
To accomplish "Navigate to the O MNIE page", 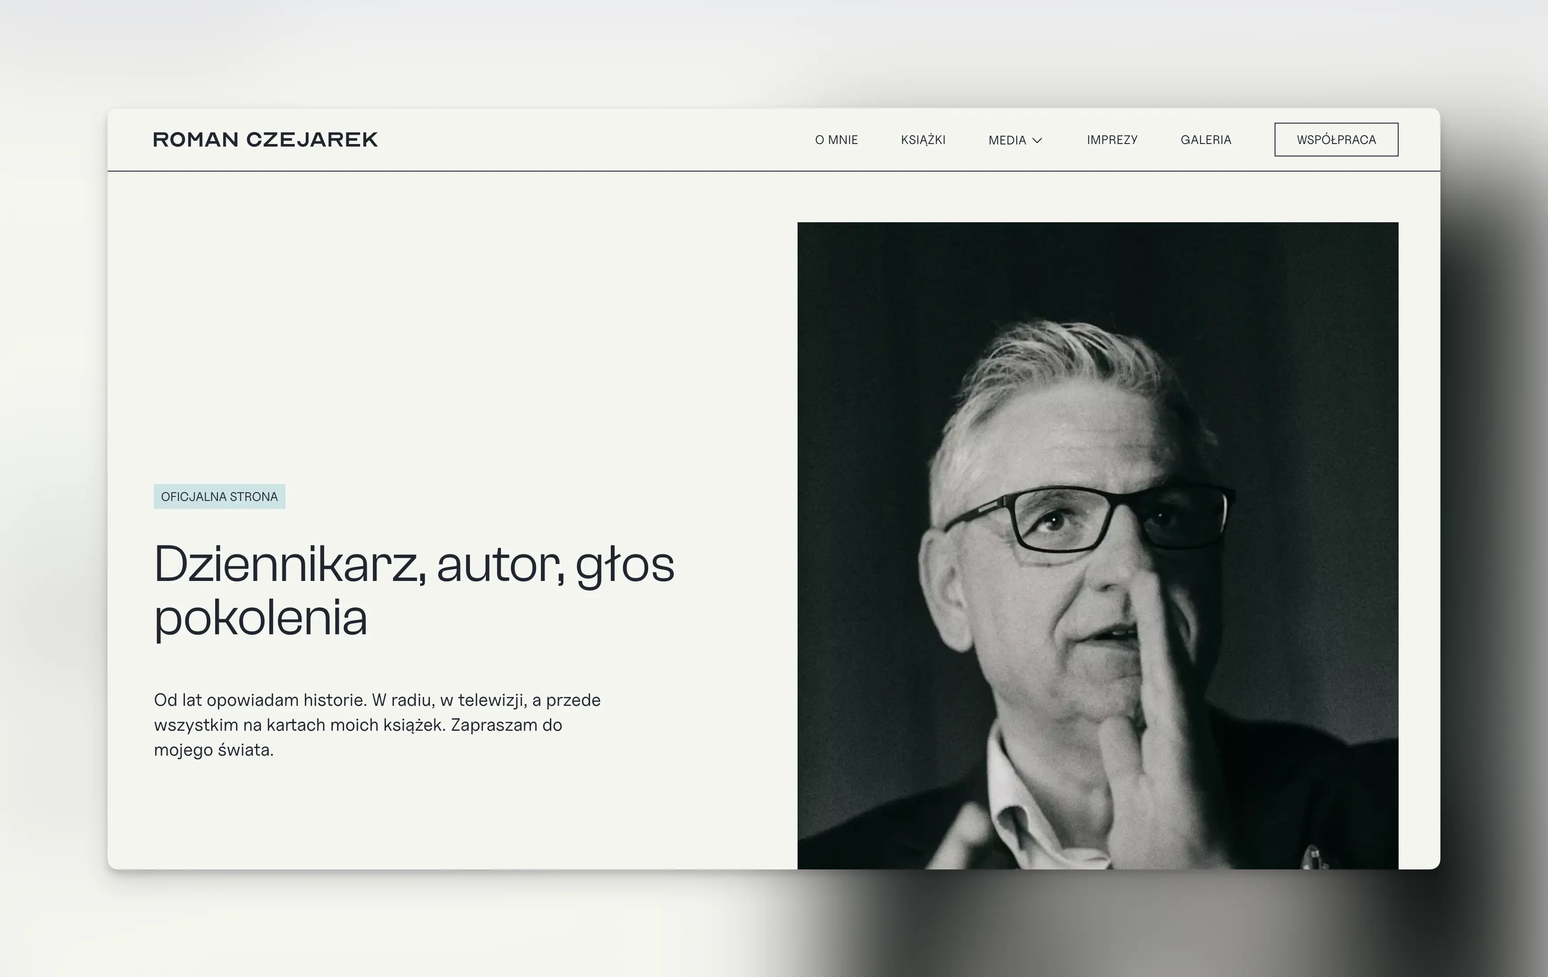I will click(836, 140).
